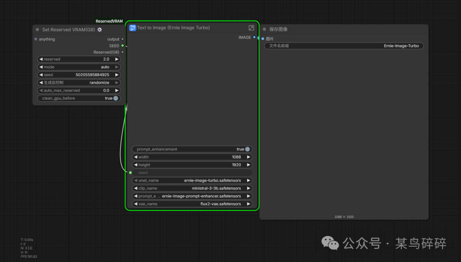Click the 文件名前缀 filename prefix field

pos(344,46)
